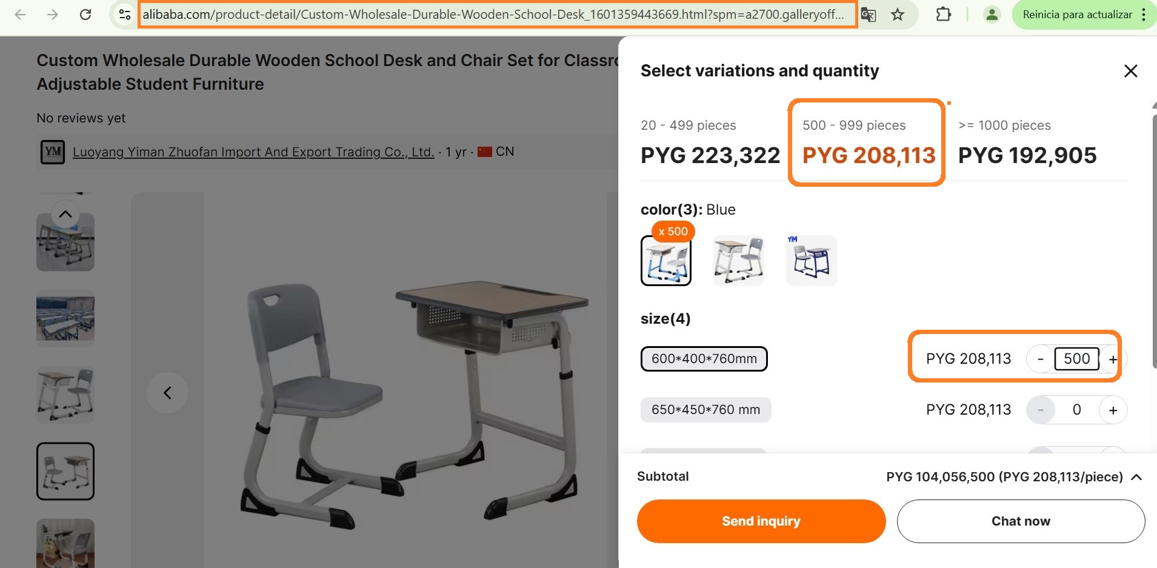The image size is (1157, 568).
Task: Click the browser reload icon
Action: coord(85,15)
